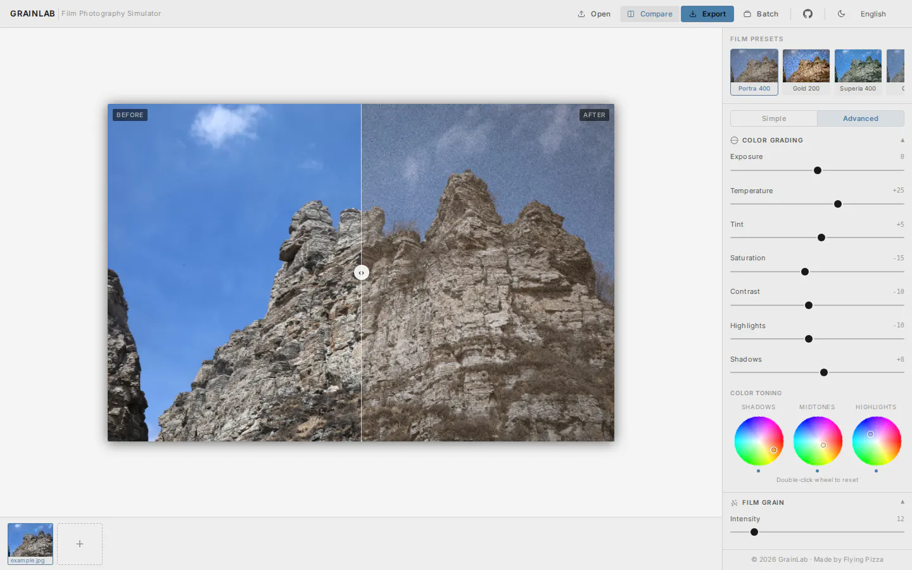Click the Open upload button
This screenshot has height=570, width=912.
coord(594,14)
